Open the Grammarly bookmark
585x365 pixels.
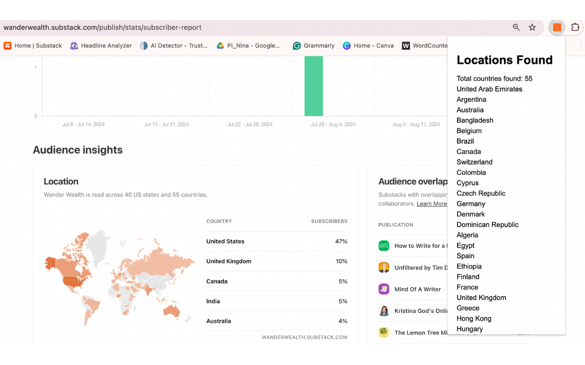pos(314,46)
